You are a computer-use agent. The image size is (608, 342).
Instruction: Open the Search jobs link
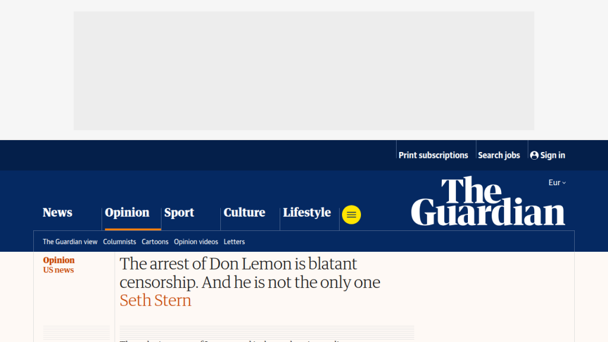click(x=499, y=156)
